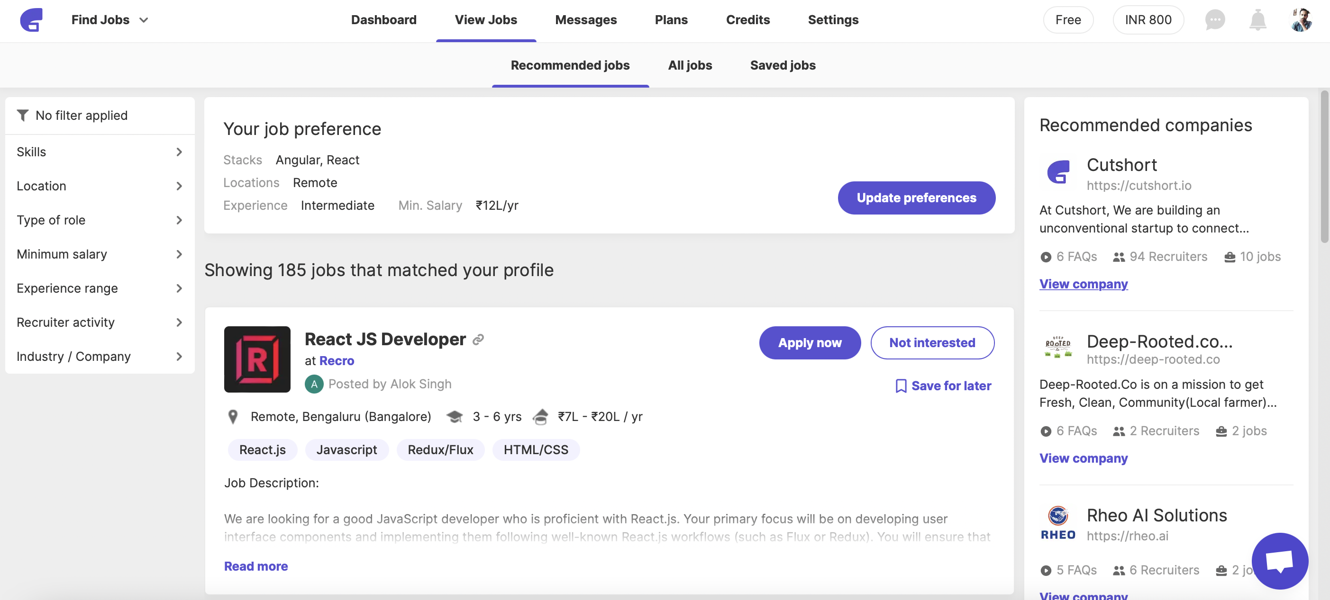Click the Cutshort company logo in recommendations
1330x600 pixels.
pyautogui.click(x=1058, y=172)
